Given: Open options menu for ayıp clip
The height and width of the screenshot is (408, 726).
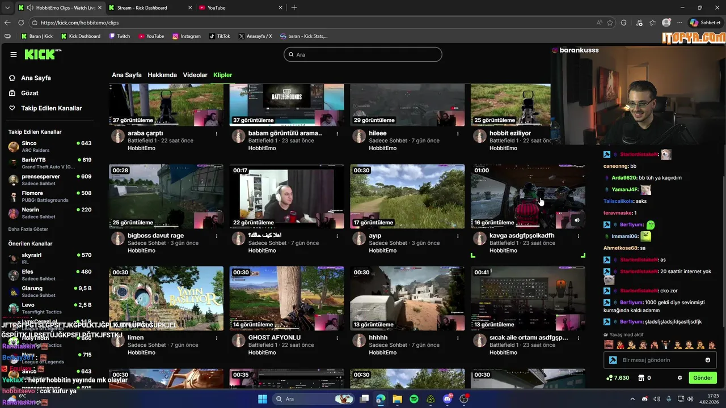Looking at the screenshot, I should pos(458,236).
